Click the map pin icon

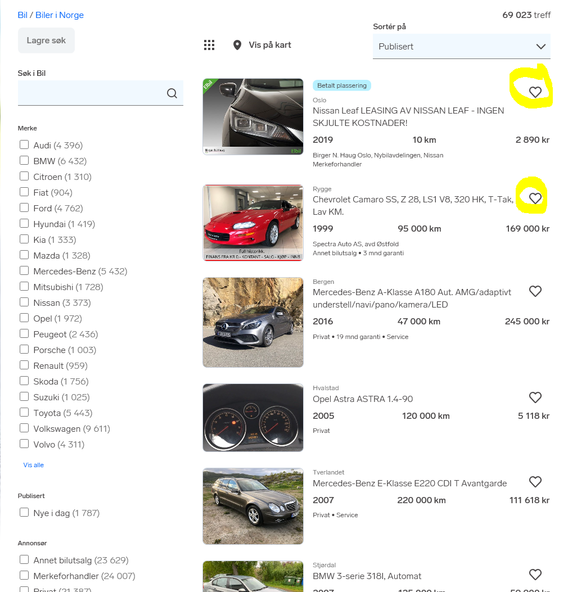pos(237,45)
